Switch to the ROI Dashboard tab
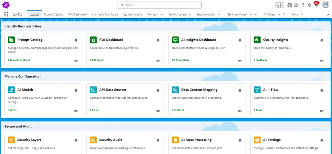Screen dimensions: 332x154 tap(77, 15)
